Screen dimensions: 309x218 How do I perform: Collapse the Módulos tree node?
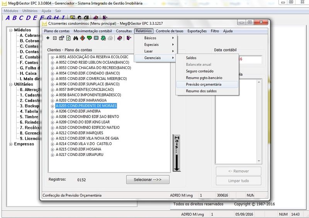point(10,30)
